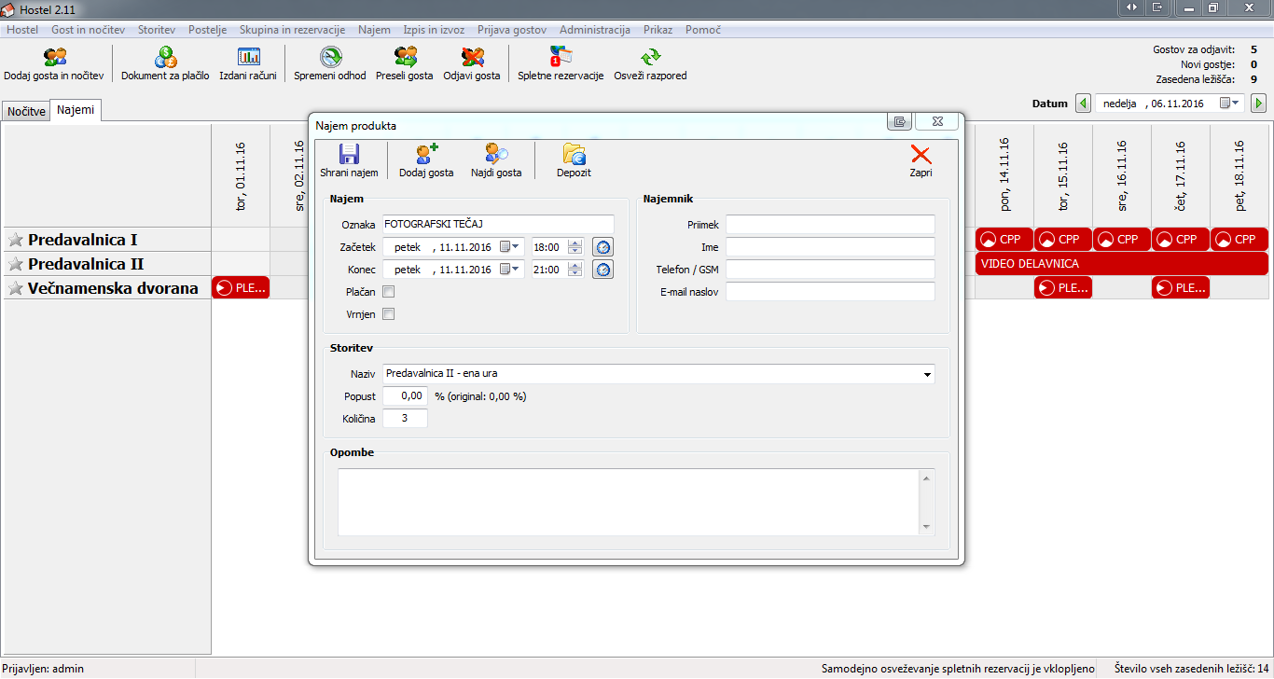Expand the Naziv service dropdown
The image size is (1274, 679).
(927, 374)
